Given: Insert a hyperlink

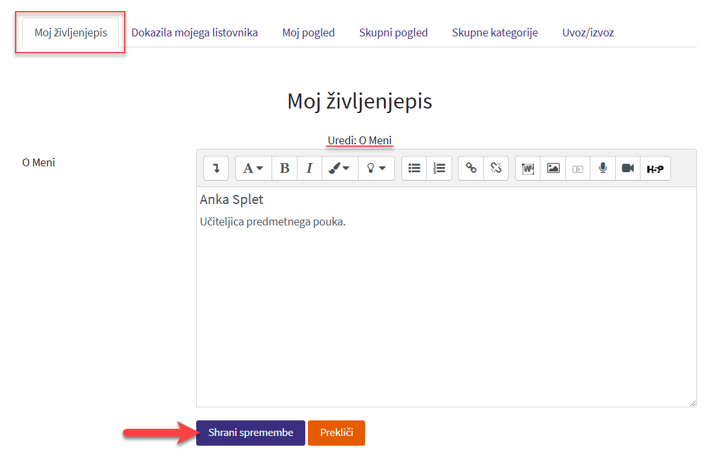Looking at the screenshot, I should coord(472,168).
